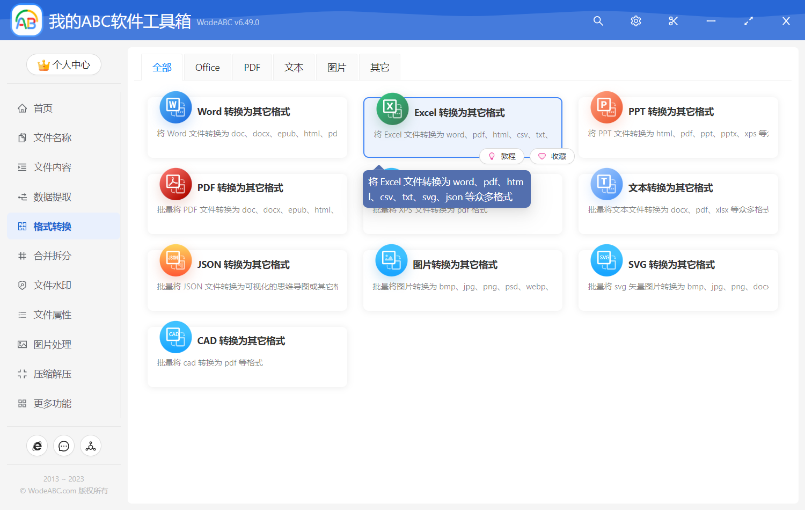Switch to the Office tab
The height and width of the screenshot is (510, 805).
207,67
